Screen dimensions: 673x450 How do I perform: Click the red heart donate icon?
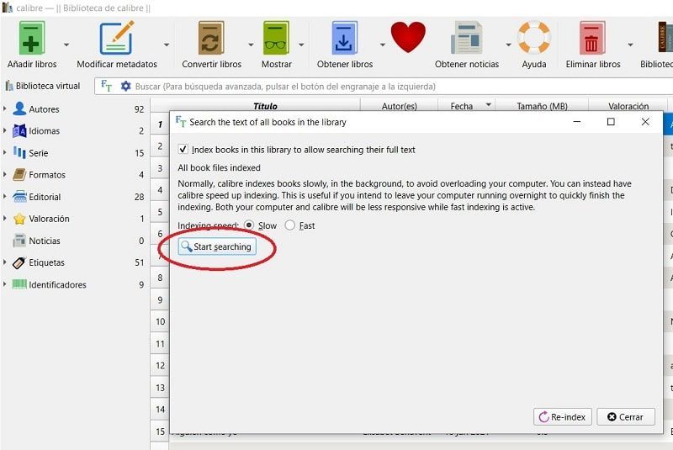coord(408,37)
